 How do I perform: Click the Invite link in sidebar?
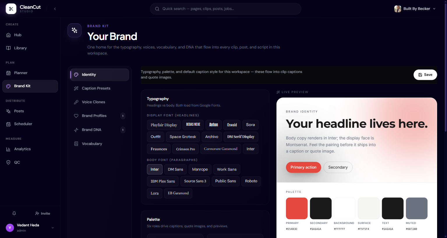point(43,213)
